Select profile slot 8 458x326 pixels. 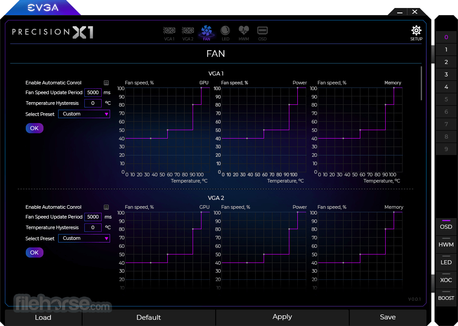[446, 136]
